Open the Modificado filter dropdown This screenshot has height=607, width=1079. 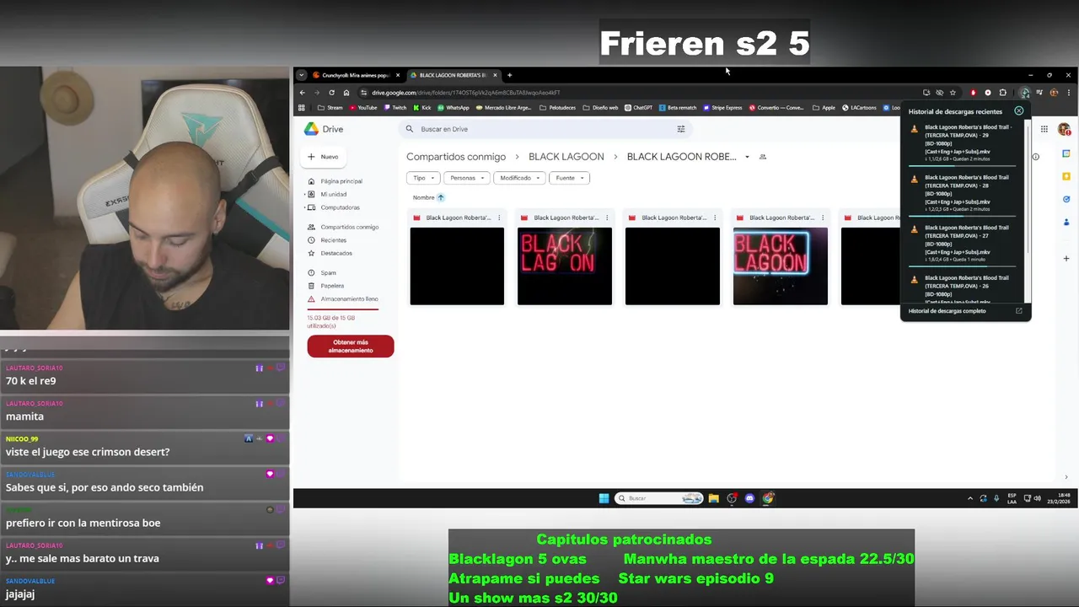coord(519,178)
